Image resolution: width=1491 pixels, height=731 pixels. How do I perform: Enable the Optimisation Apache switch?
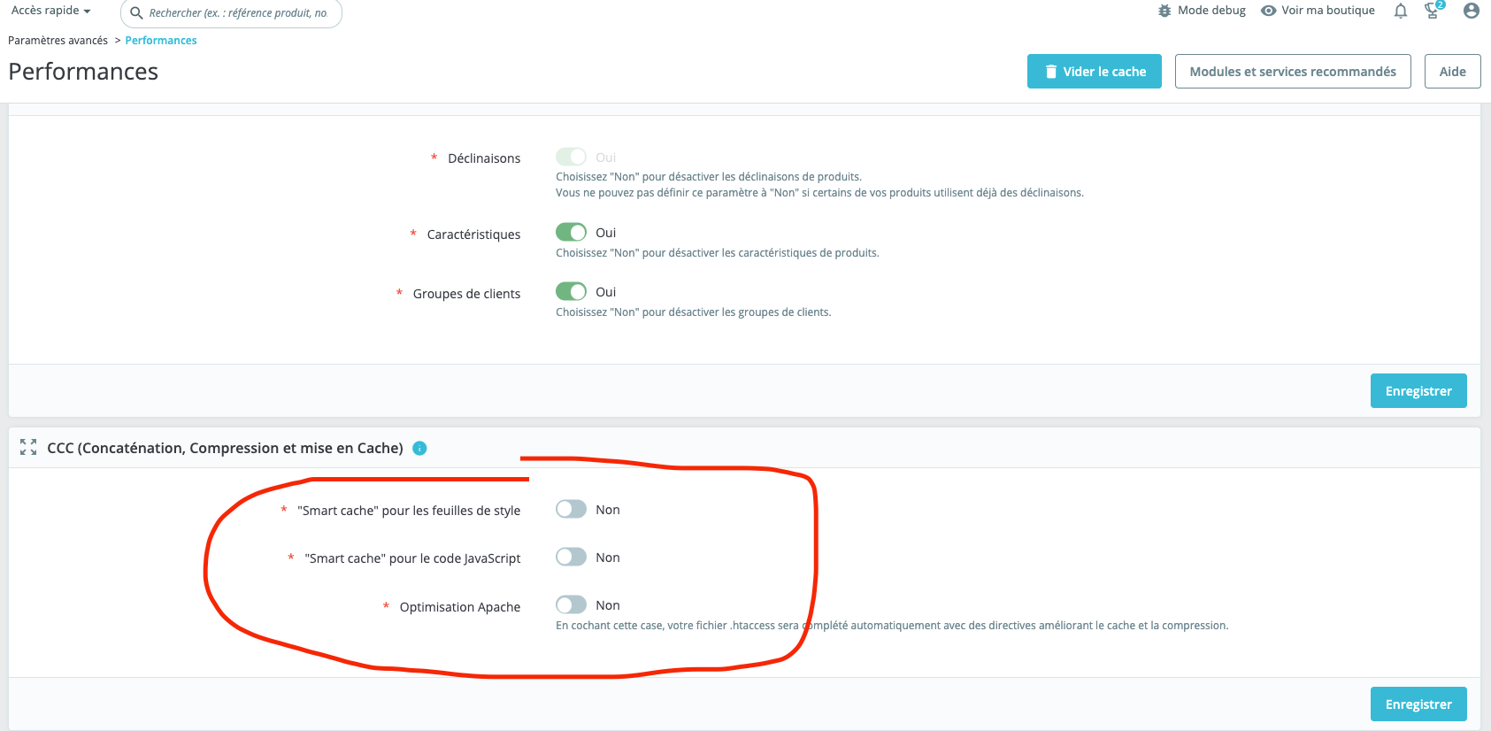click(571, 604)
